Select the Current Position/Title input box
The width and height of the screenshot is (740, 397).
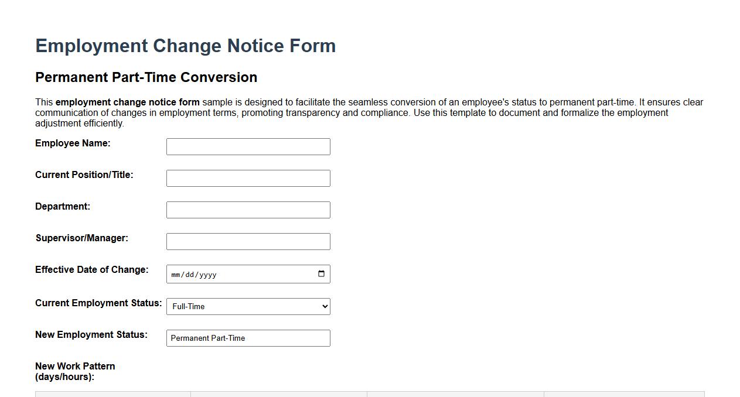point(248,177)
